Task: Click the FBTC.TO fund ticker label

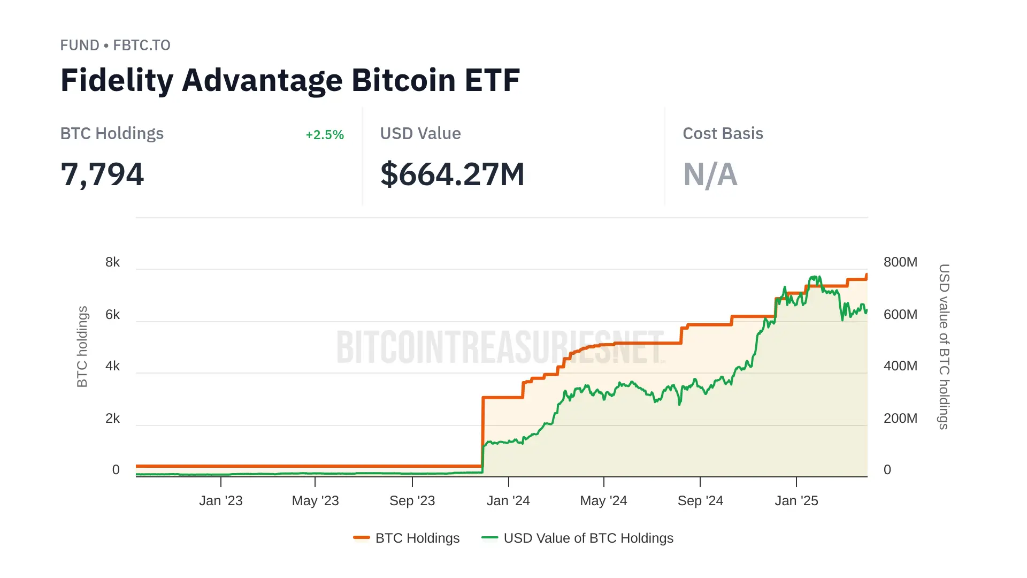Action: 142,45
